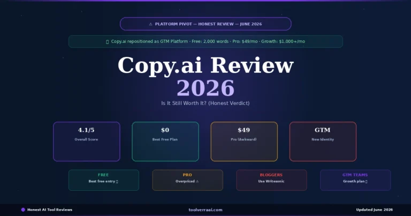Click the Copy.ai repositioned as GTM Platform notice
411x216 pixels.
[x=205, y=41]
